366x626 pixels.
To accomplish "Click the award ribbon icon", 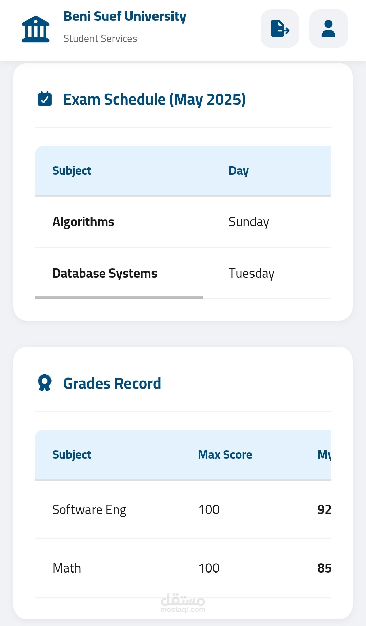I will click(x=44, y=383).
